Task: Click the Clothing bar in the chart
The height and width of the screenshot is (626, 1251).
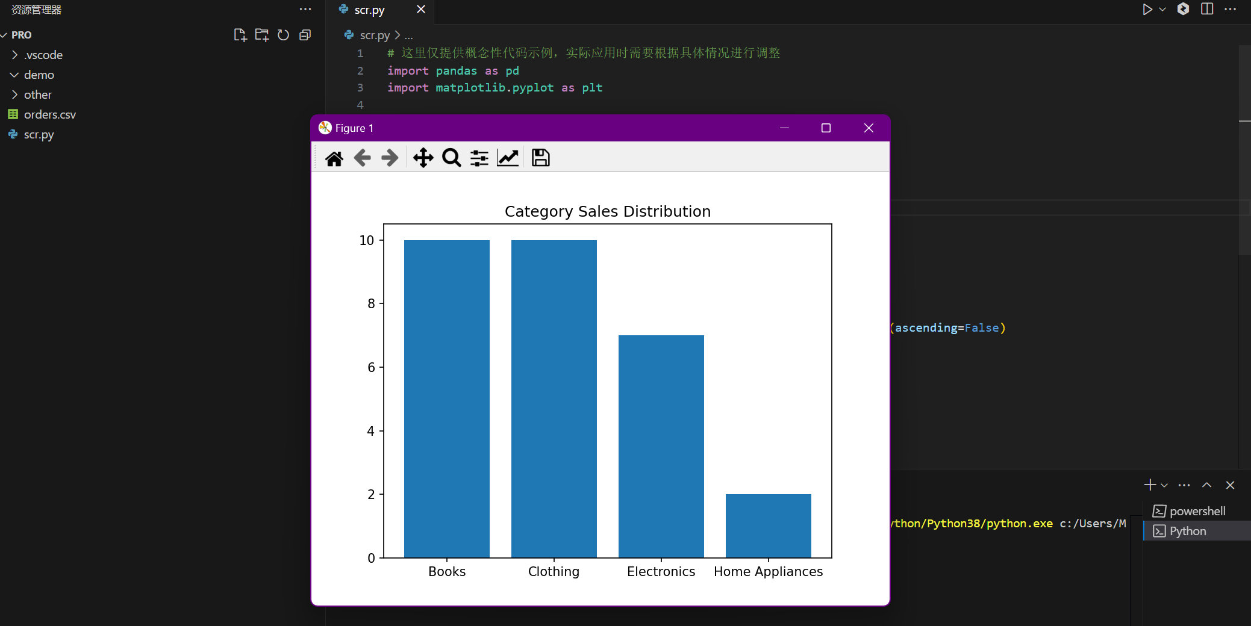Action: coord(554,398)
